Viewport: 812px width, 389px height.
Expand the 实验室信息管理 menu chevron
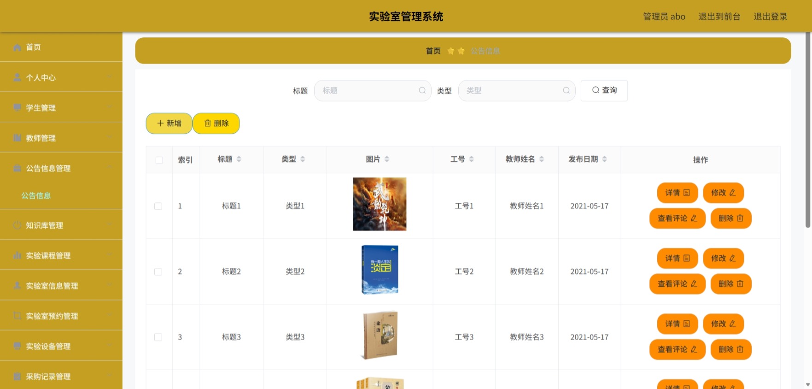[x=109, y=285]
